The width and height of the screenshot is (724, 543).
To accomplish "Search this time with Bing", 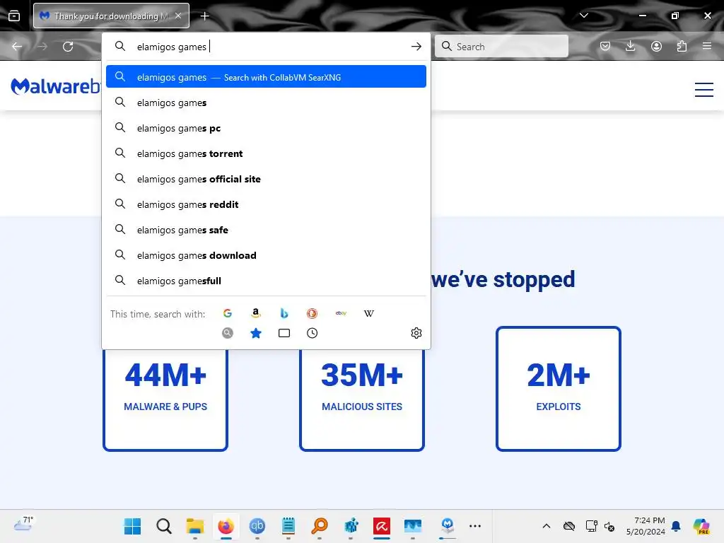I will pos(284,313).
